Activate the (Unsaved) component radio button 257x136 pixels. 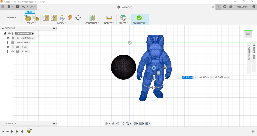[32, 33]
